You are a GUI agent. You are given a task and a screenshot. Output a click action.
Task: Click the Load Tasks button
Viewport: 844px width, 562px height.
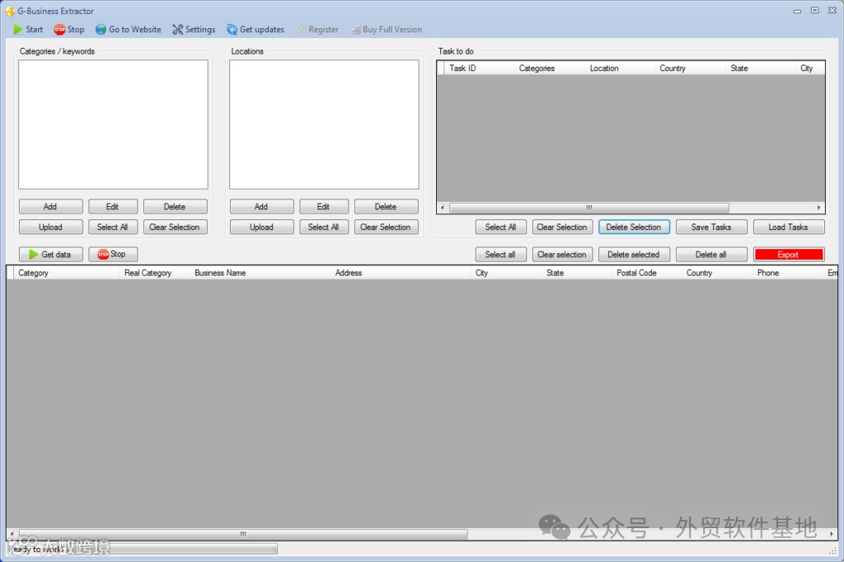pos(789,227)
